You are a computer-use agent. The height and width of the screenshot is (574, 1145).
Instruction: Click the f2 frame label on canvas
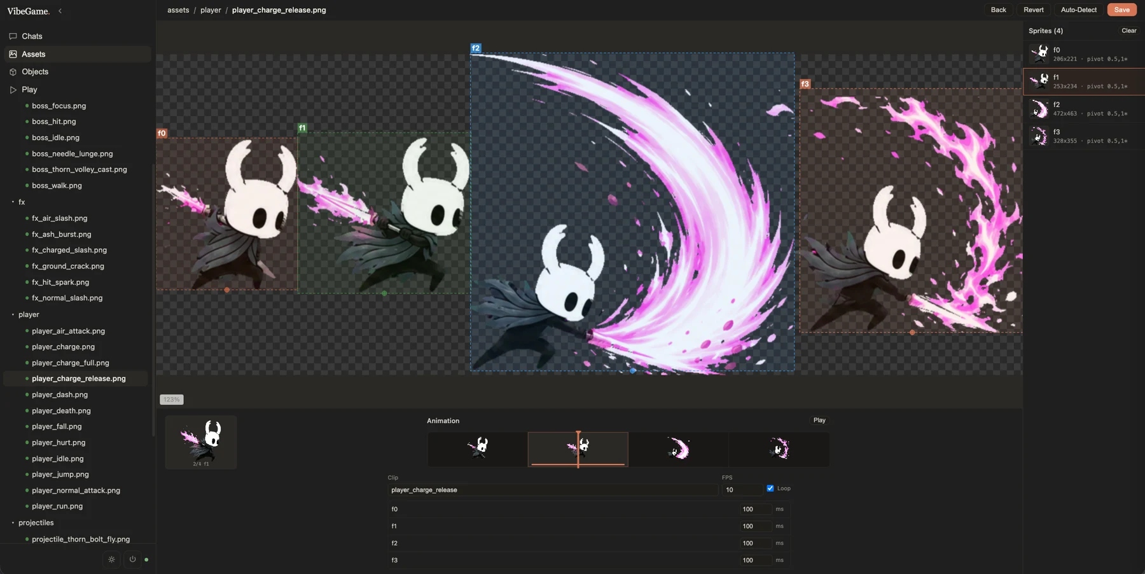pyautogui.click(x=476, y=48)
